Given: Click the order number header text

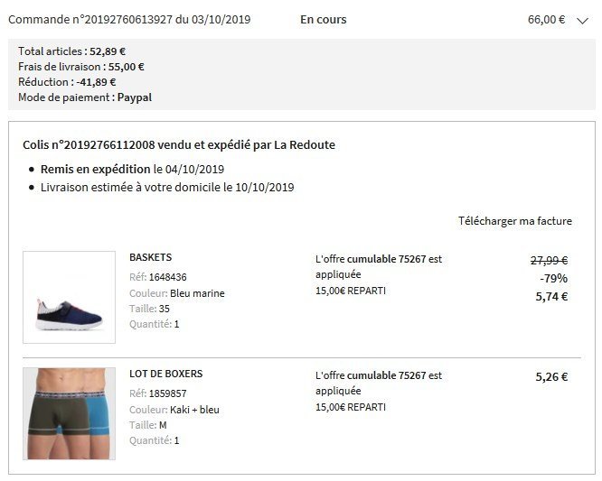Looking at the screenshot, I should tap(129, 20).
